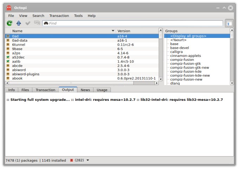The height and width of the screenshot is (169, 239).
Task: Click the green sync database icon
Action: coord(9,23)
